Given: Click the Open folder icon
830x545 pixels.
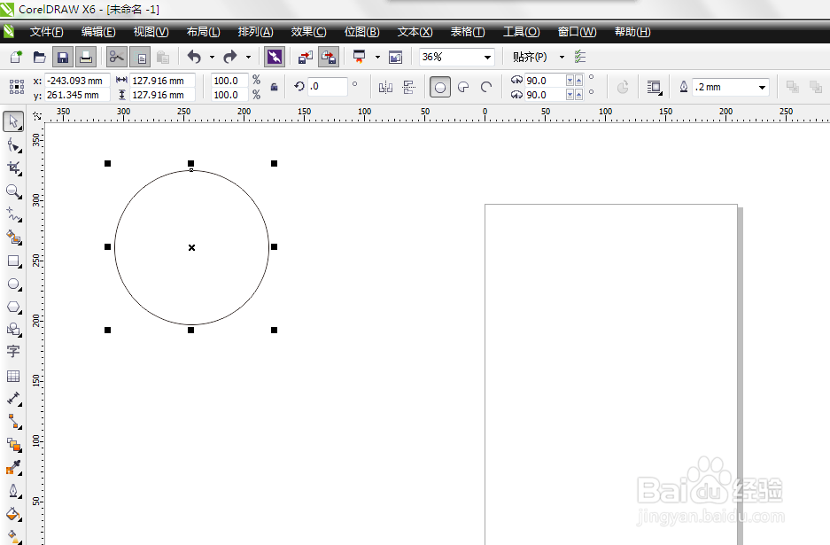Looking at the screenshot, I should (39, 57).
